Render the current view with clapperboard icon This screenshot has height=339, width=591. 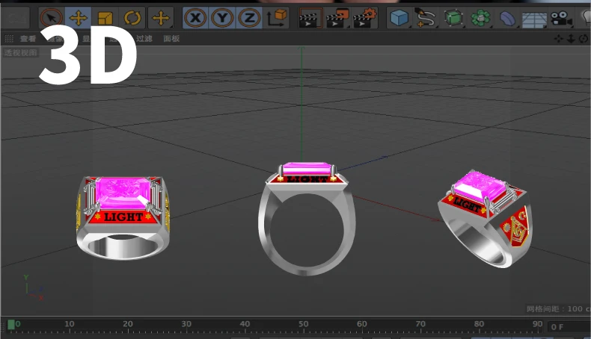[310, 18]
